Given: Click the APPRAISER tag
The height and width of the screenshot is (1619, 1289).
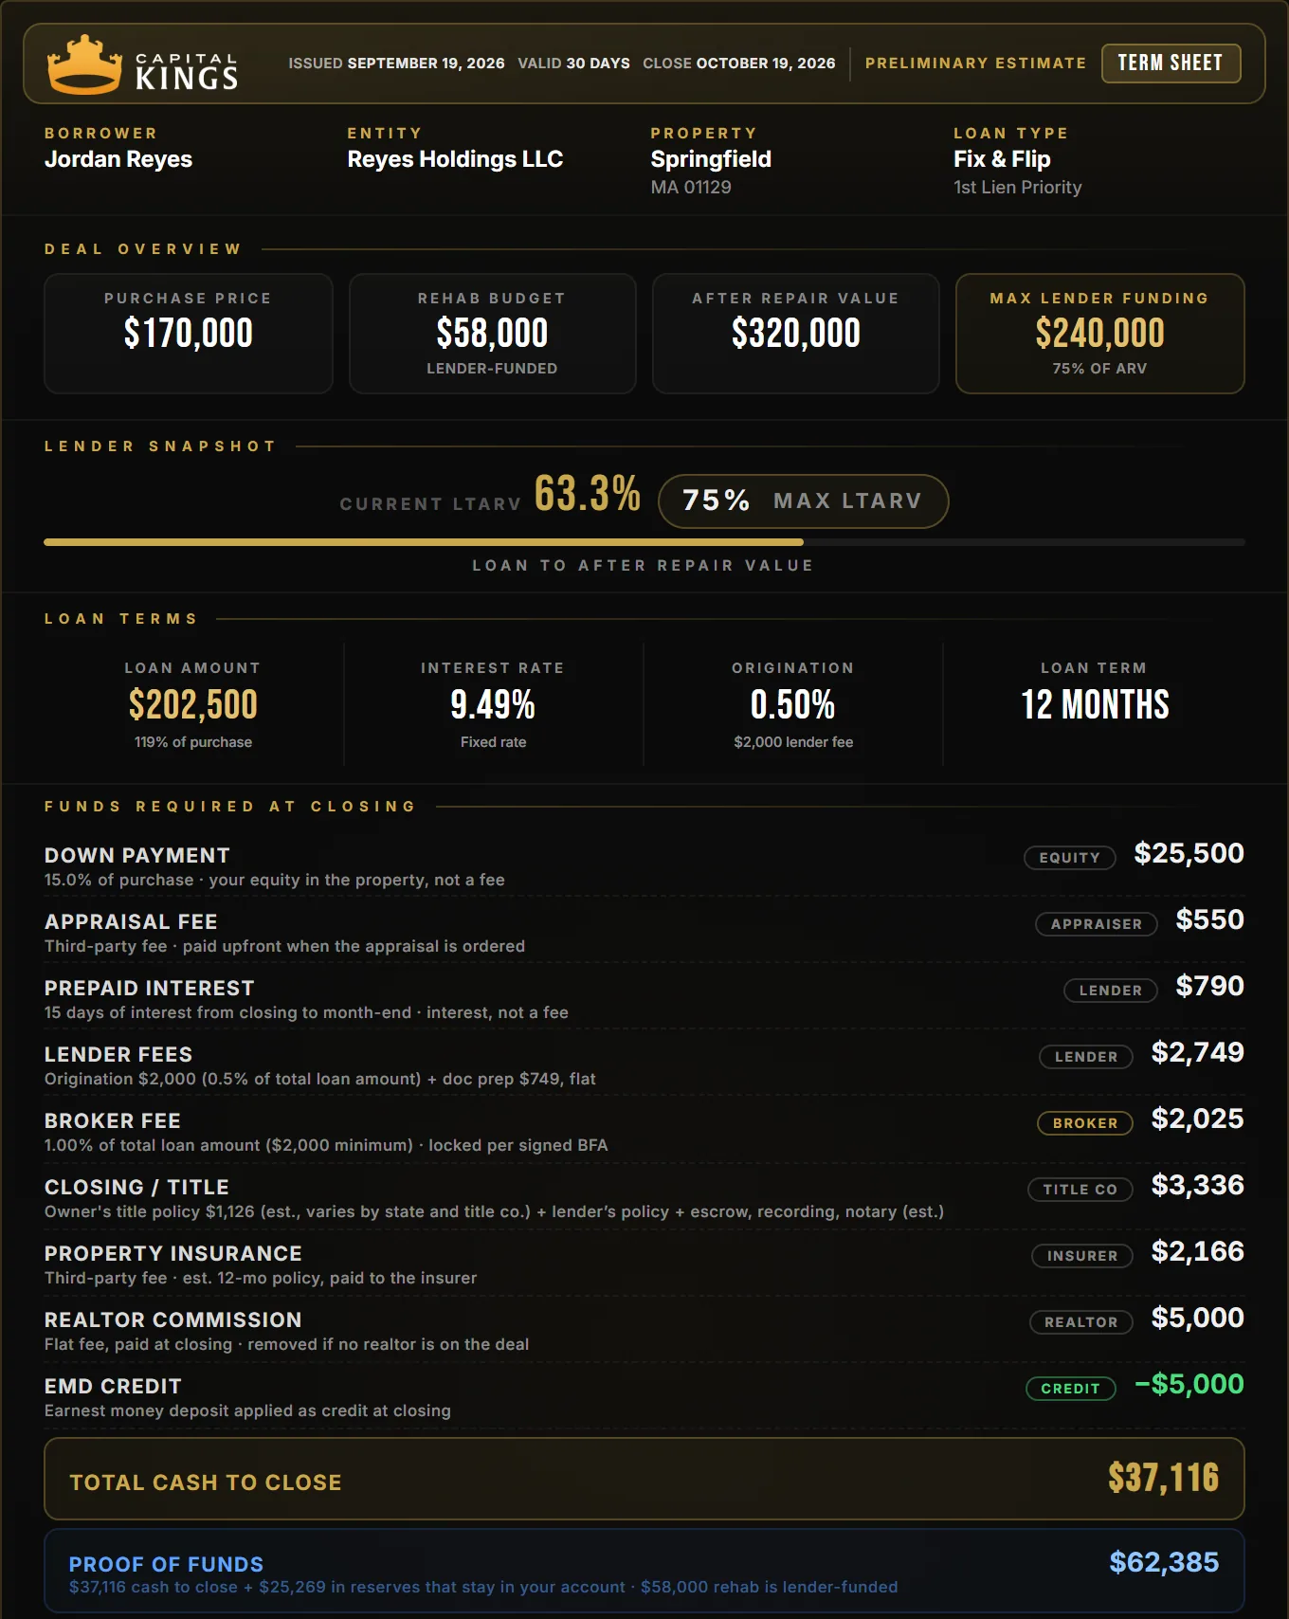Looking at the screenshot, I should pos(1097,923).
